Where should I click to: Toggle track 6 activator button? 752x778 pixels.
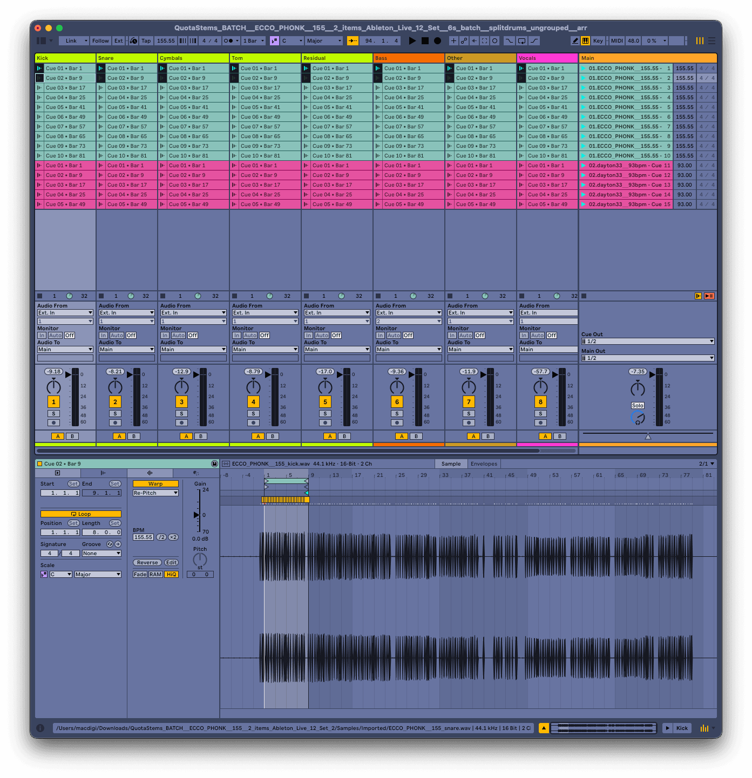[x=397, y=402]
